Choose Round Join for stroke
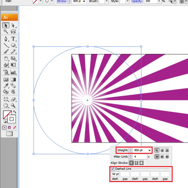Image resolution: width=188 pixels, height=188 pixels. (162, 157)
